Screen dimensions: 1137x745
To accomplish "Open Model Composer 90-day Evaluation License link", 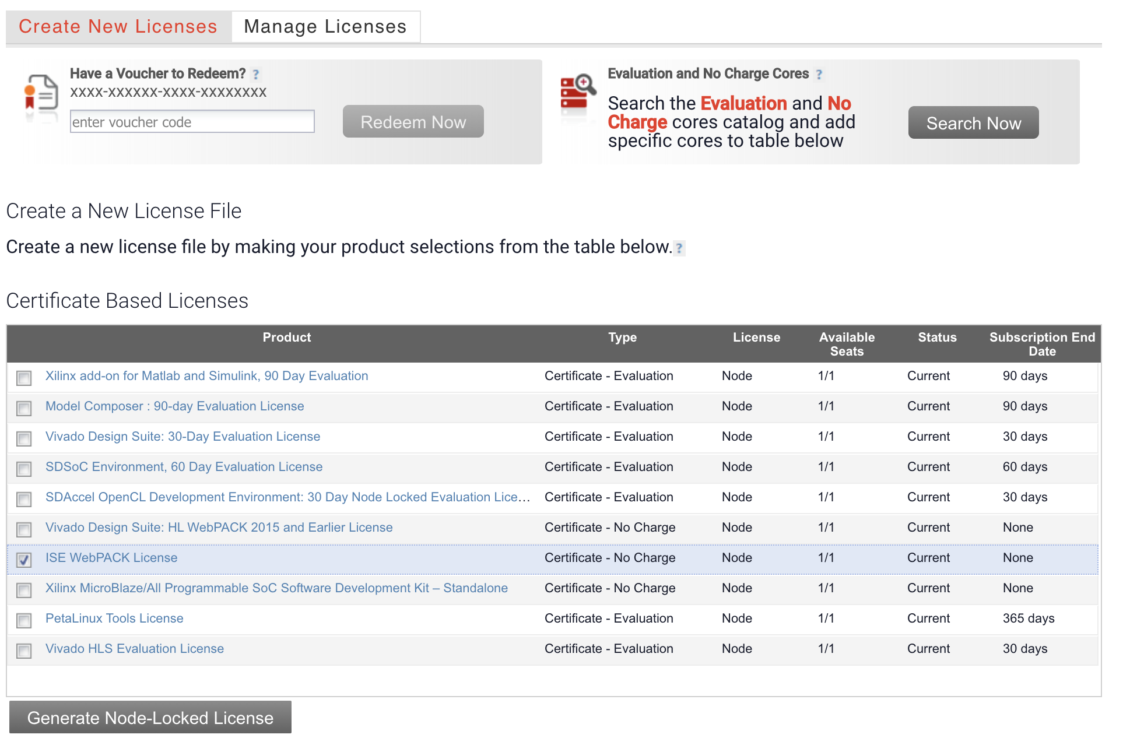I will 175,406.
